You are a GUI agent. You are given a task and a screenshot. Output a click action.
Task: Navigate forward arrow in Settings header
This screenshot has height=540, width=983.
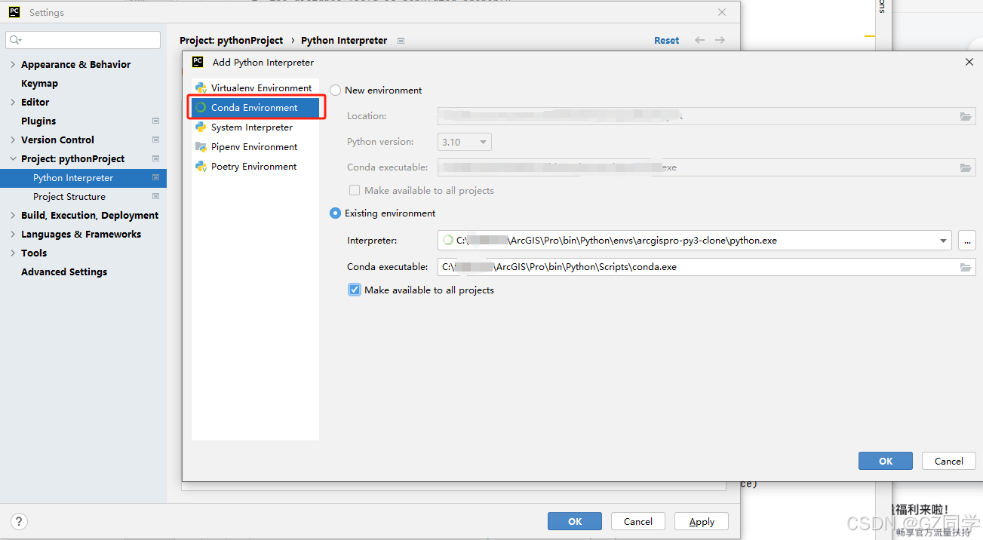[720, 41]
